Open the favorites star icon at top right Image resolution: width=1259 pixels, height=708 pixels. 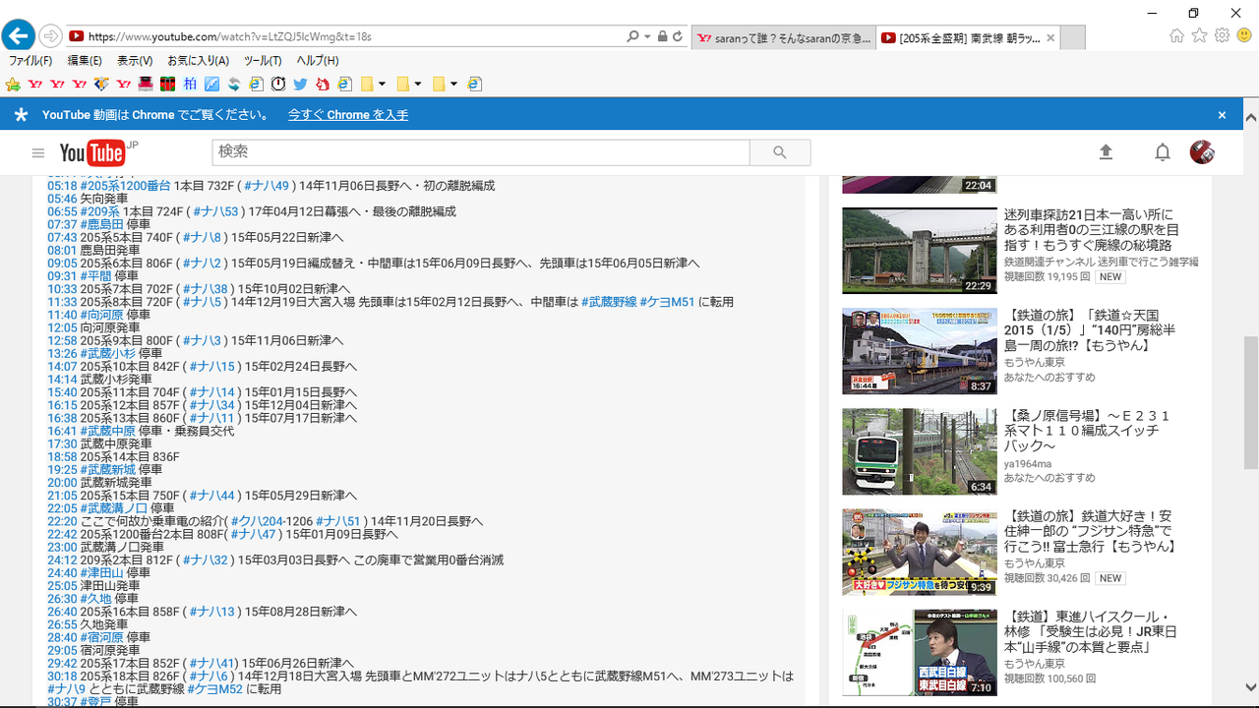pyautogui.click(x=1199, y=36)
